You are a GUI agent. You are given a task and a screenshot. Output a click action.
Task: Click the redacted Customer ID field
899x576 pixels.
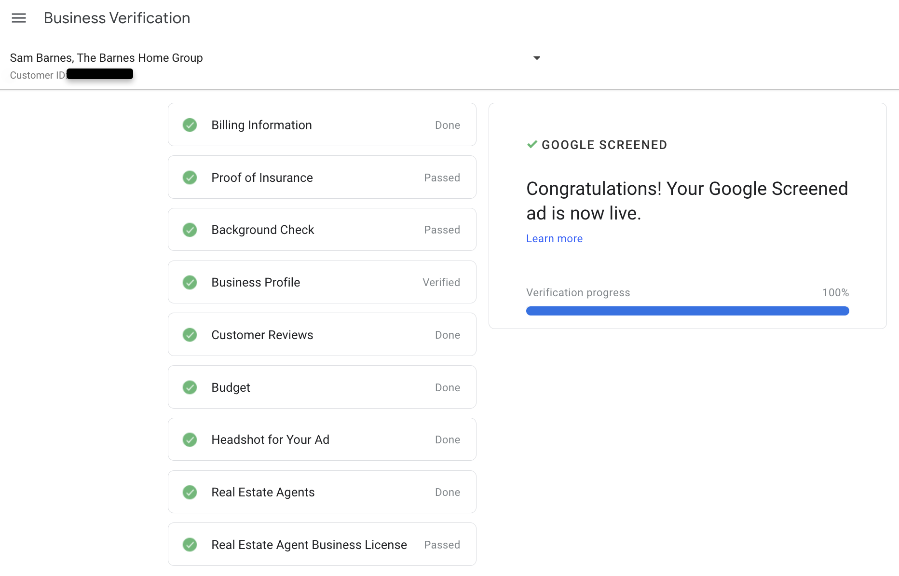pyautogui.click(x=100, y=74)
